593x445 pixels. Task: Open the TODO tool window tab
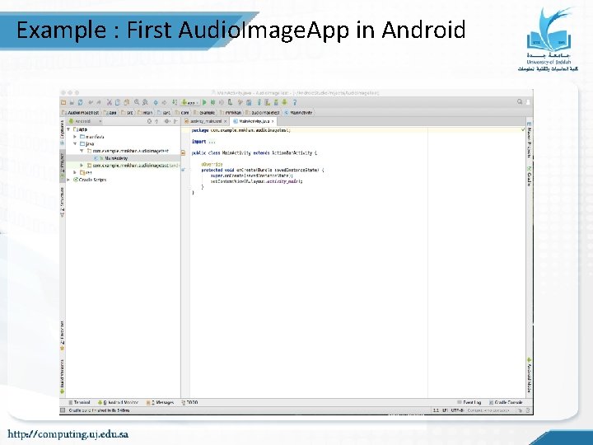(190, 403)
